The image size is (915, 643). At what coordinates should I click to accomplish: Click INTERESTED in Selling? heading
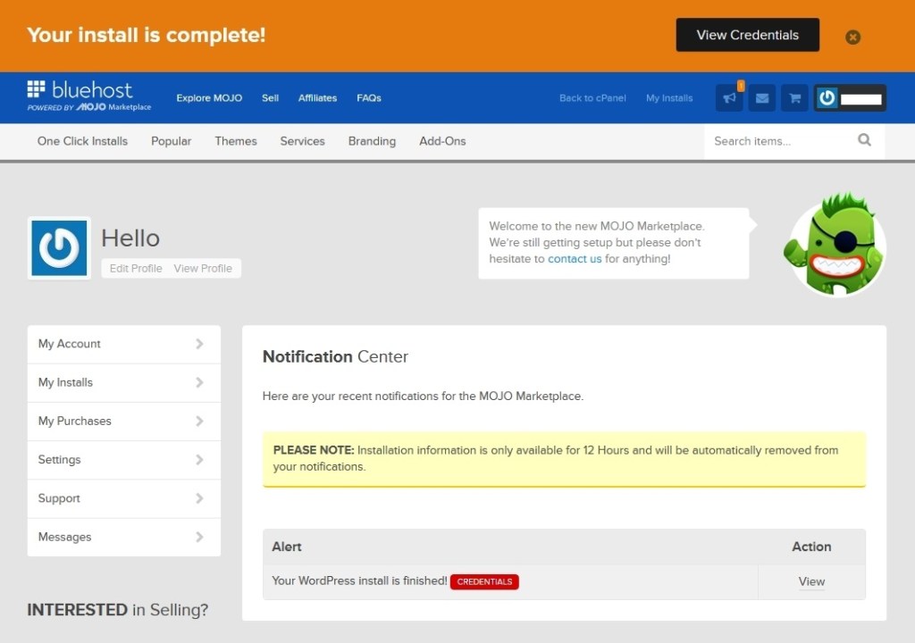point(117,610)
